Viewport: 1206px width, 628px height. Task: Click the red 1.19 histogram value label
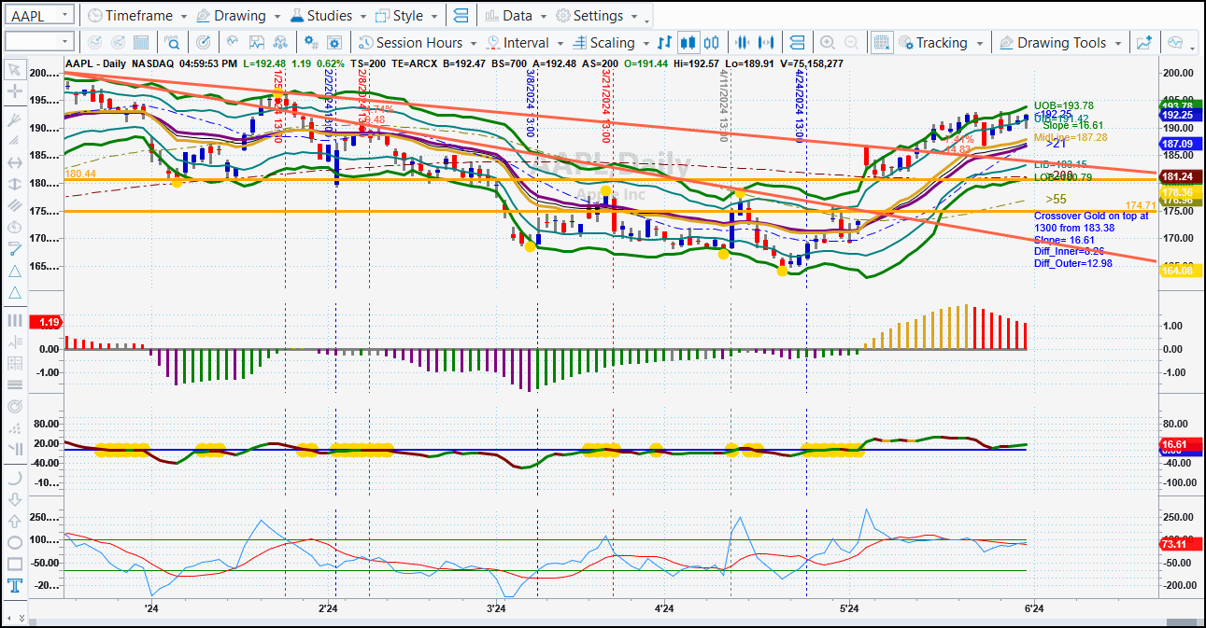(45, 323)
